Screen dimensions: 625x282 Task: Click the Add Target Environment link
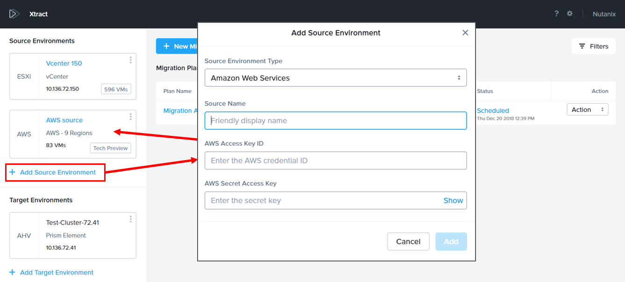click(x=57, y=272)
